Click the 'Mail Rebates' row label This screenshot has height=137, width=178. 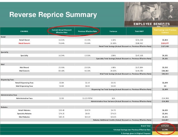[24, 117]
